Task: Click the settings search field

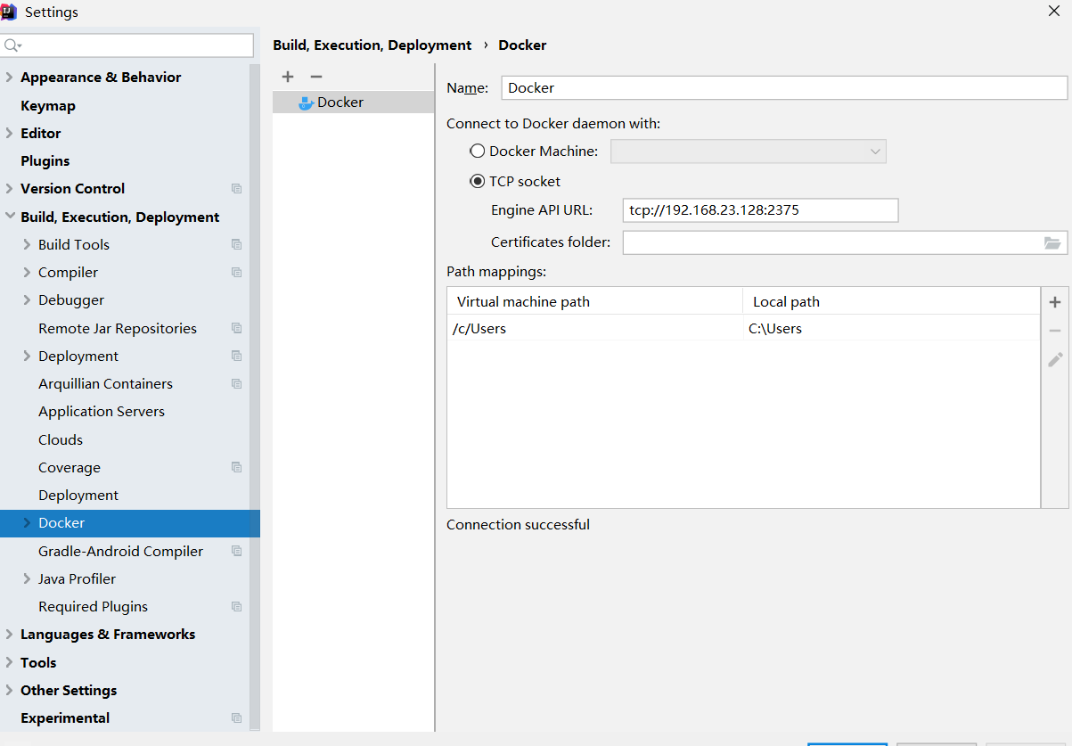Action: click(x=127, y=45)
